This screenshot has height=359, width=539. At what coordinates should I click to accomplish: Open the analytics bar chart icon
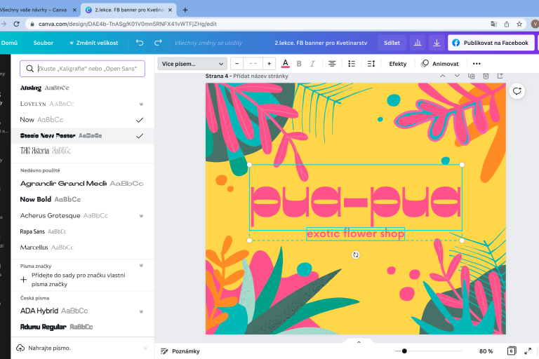[x=417, y=43]
